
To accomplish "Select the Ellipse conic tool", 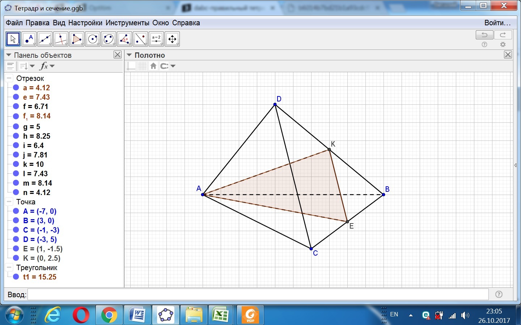I will [109, 39].
